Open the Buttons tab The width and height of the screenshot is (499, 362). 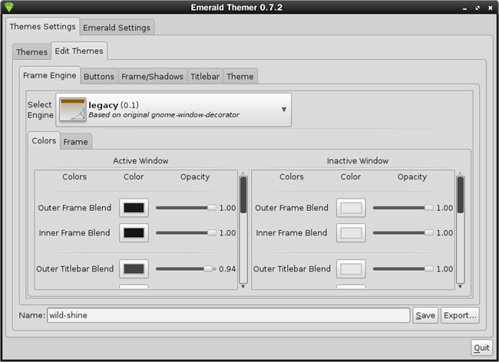pos(98,76)
